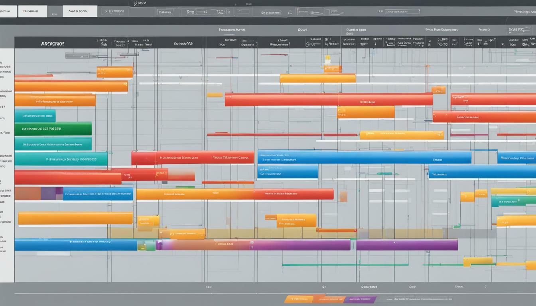
Task: Select the dark green task bar on the left
Action: tap(53, 129)
